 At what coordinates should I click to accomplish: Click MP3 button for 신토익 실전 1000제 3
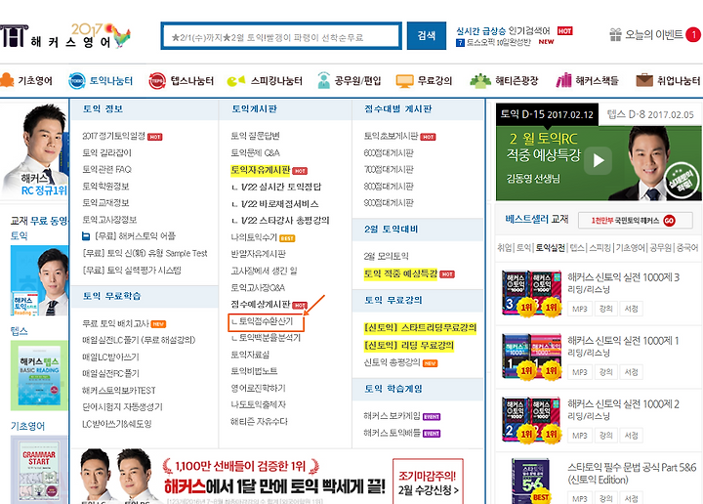point(579,309)
